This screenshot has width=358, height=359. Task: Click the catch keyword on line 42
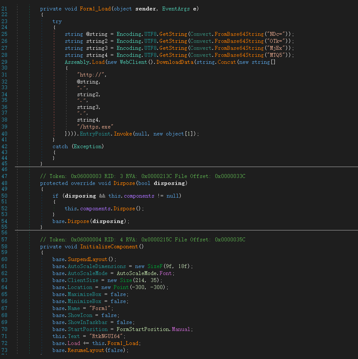[x=60, y=146]
